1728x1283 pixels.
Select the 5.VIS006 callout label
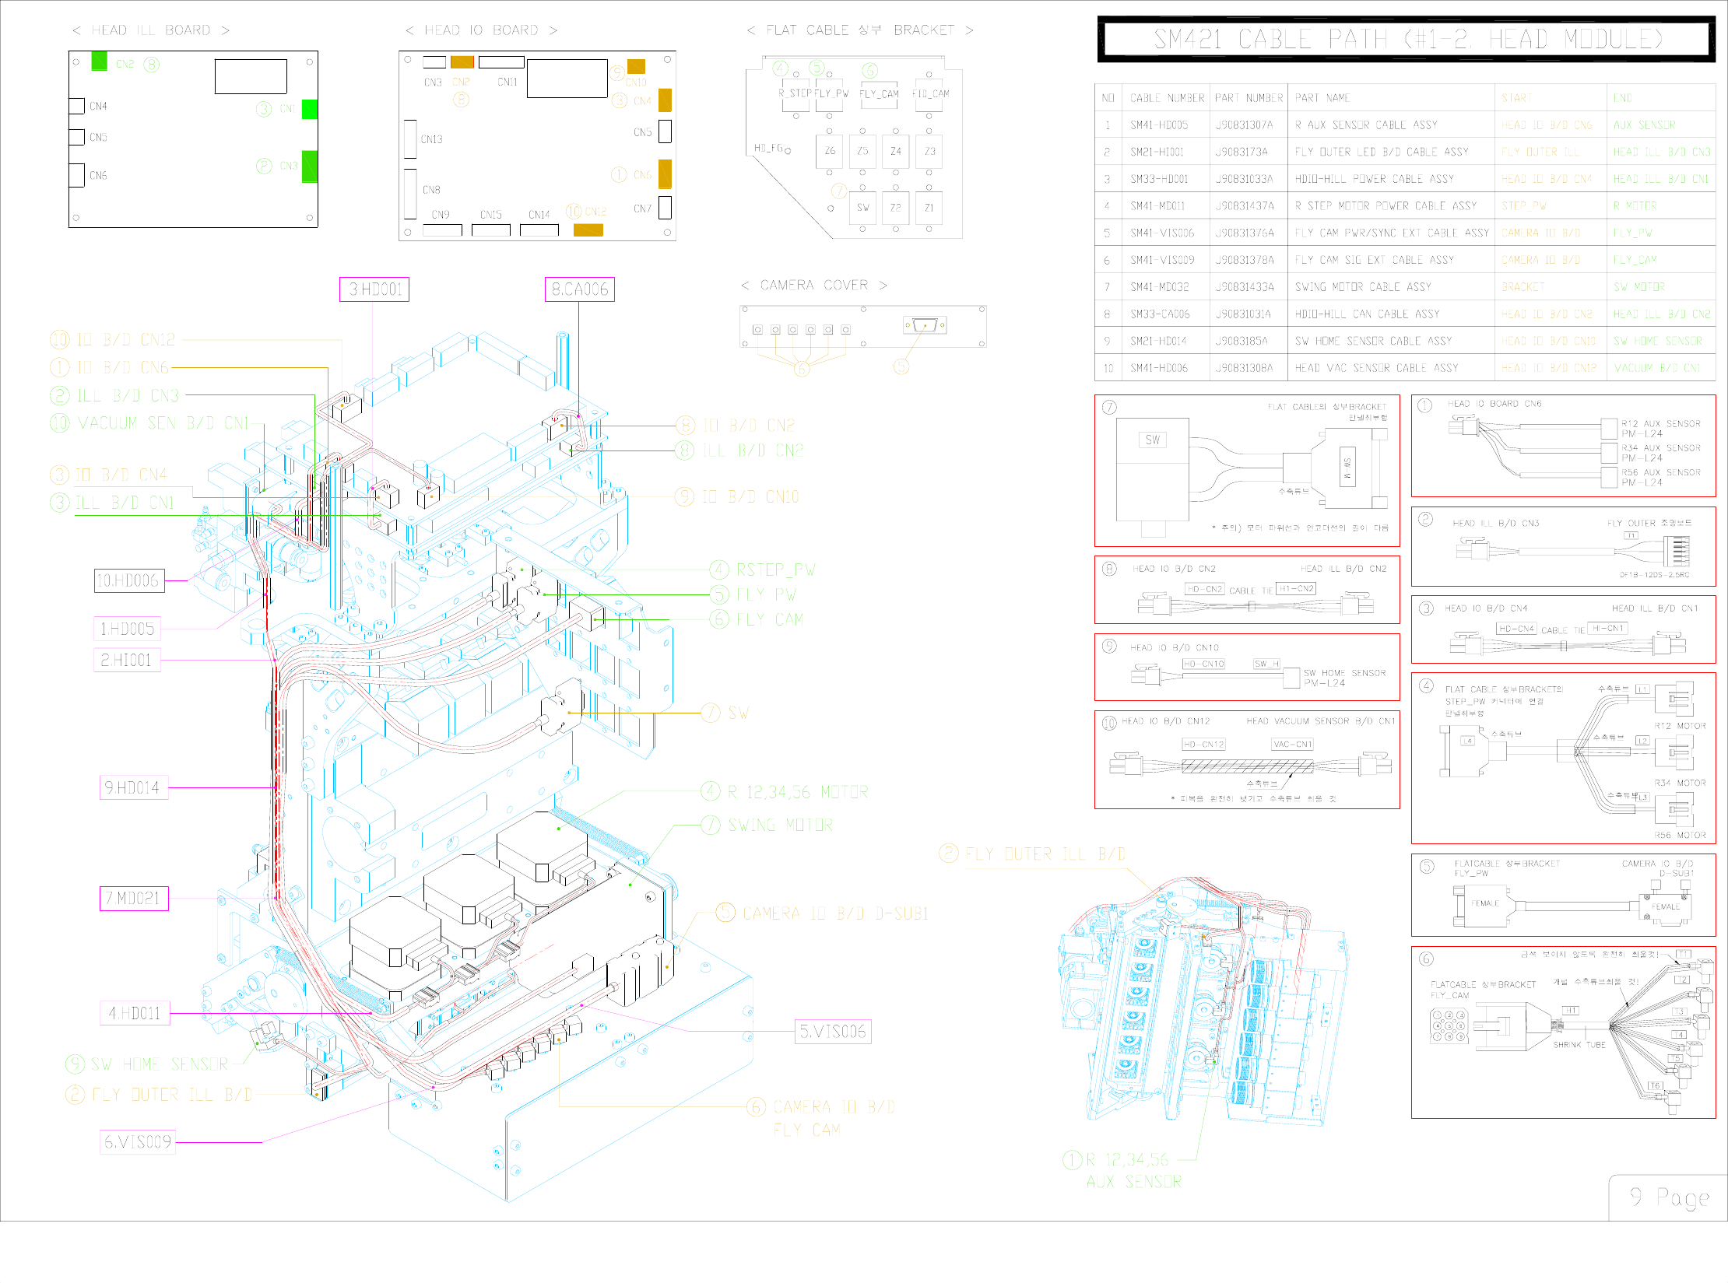(x=832, y=1032)
